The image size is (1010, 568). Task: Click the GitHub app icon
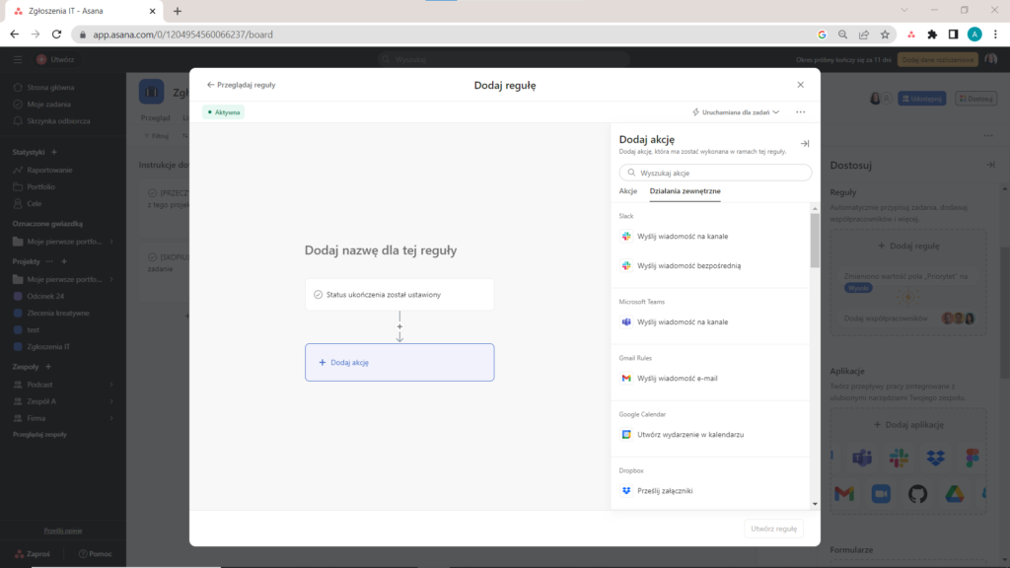click(917, 494)
